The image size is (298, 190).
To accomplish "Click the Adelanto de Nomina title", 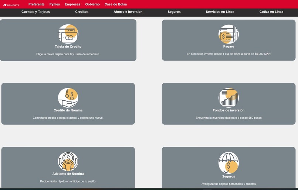I will [x=68, y=174].
